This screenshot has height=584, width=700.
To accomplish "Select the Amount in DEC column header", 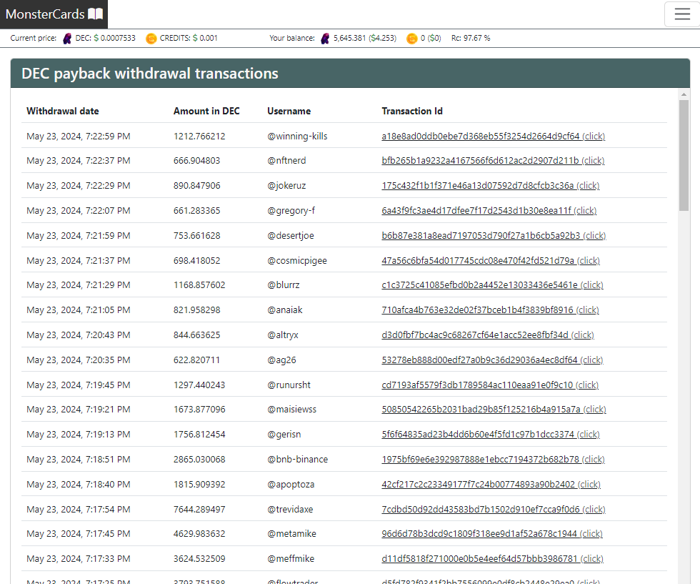I will (206, 112).
